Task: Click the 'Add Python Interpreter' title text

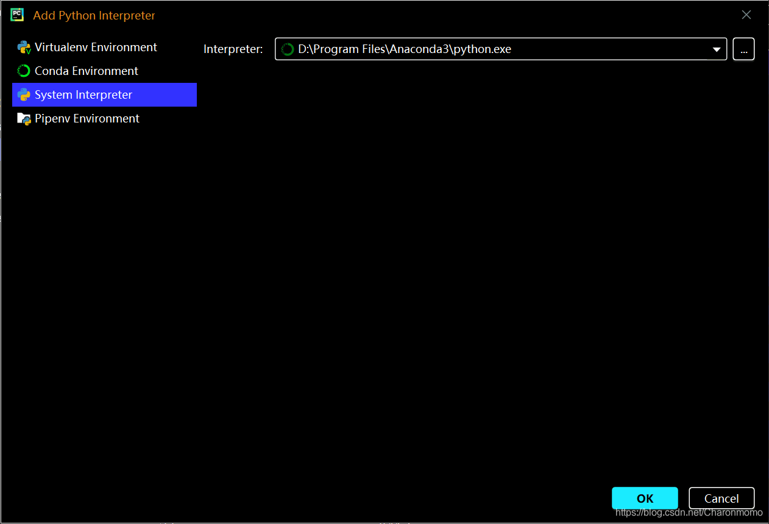Action: point(94,16)
